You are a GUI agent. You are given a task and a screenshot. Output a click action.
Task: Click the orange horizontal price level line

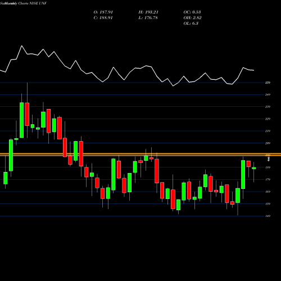point(140,155)
